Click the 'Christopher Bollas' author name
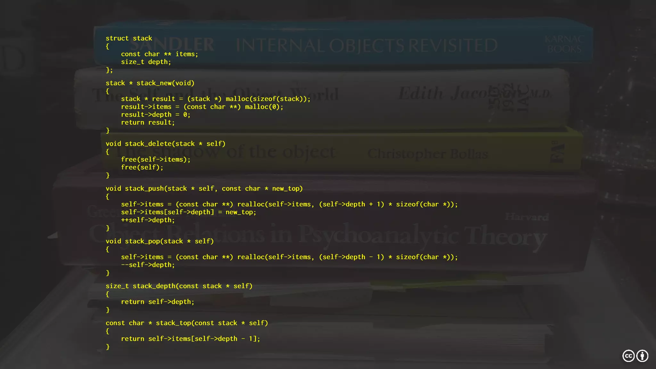This screenshot has height=369, width=656. (x=428, y=154)
